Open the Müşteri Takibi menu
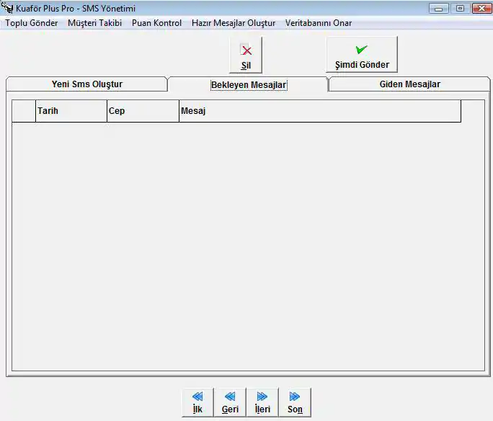 coord(94,23)
